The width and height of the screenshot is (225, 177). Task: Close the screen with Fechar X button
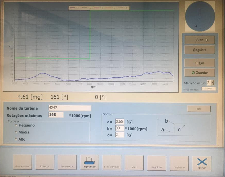click(x=202, y=163)
